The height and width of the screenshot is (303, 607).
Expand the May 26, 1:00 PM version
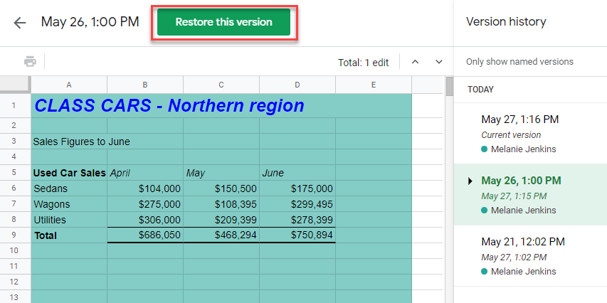coord(470,181)
